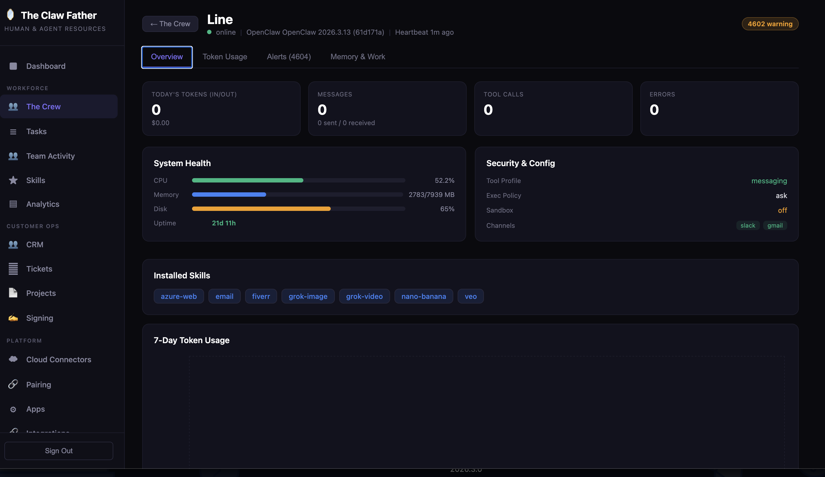Open the Skills section
The image size is (825, 477).
tap(36, 180)
